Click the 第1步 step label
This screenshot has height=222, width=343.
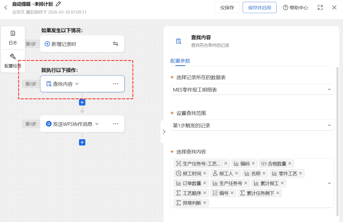pyautogui.click(x=30, y=44)
